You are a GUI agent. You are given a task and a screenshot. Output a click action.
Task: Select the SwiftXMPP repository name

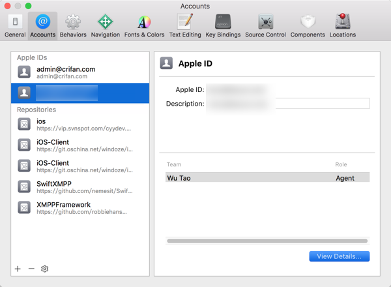coord(54,184)
